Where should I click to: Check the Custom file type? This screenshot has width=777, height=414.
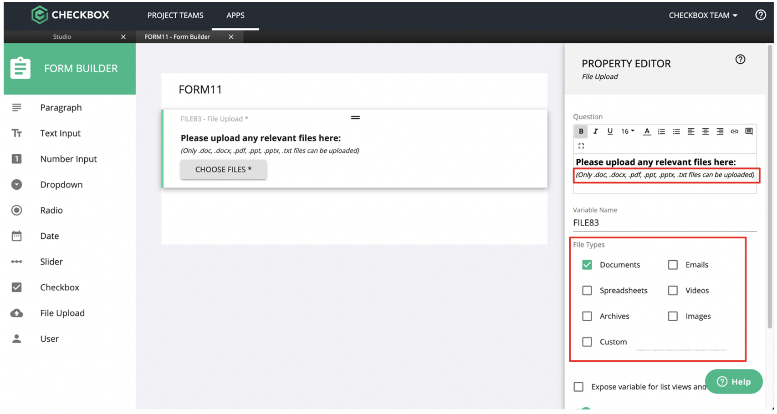pos(587,342)
